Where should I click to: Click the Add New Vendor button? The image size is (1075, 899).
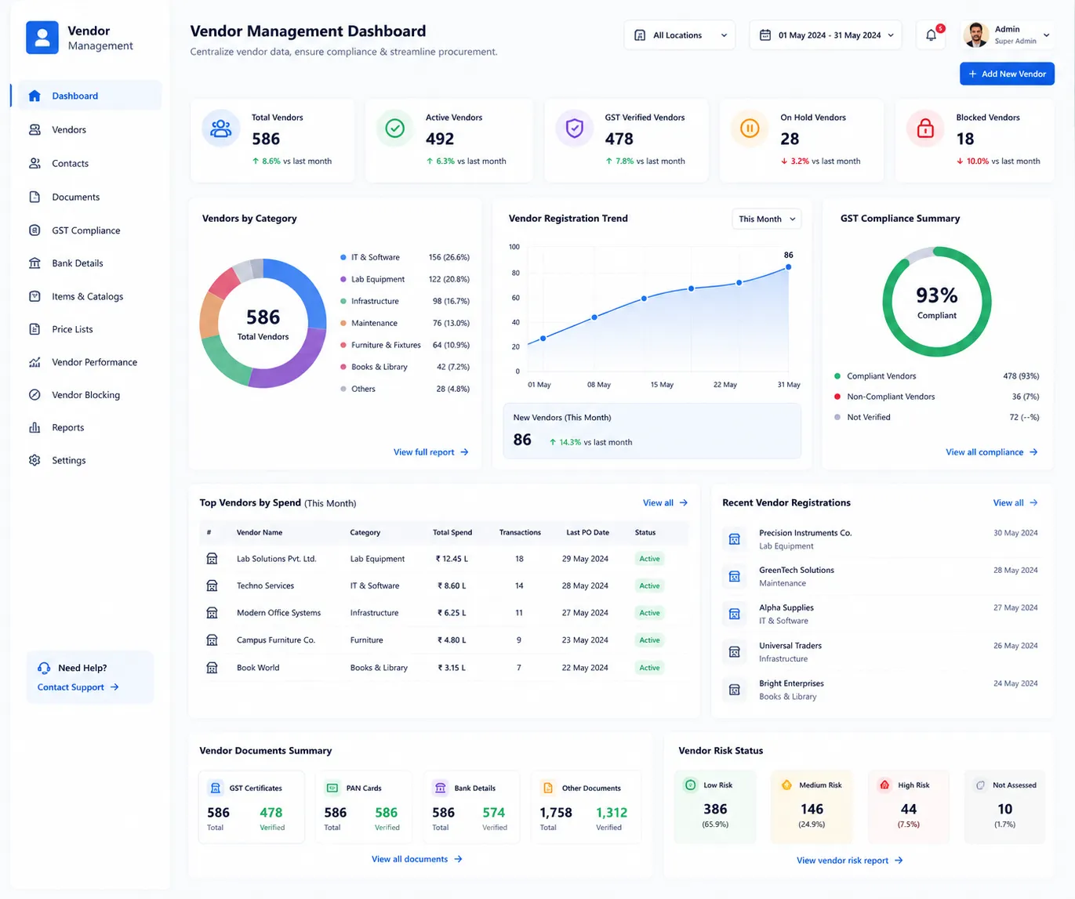1007,74
